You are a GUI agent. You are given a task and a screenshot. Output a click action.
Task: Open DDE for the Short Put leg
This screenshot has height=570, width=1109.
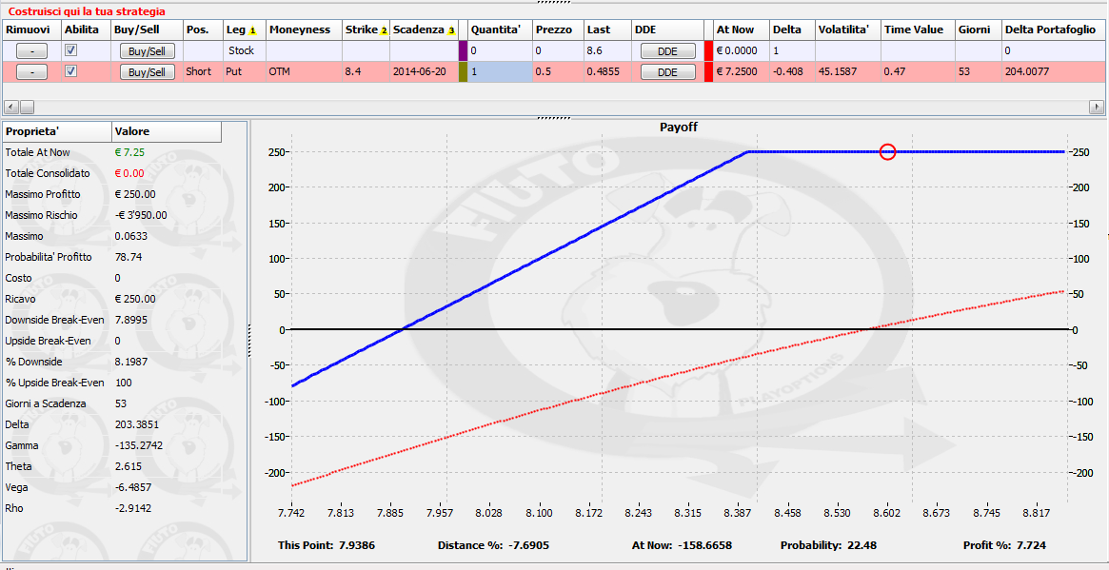pos(667,72)
